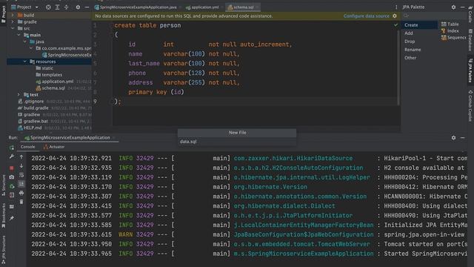The image size is (474, 267).
Task: Toggle soft-wrap in the console
Action: pyautogui.click(x=21, y=175)
